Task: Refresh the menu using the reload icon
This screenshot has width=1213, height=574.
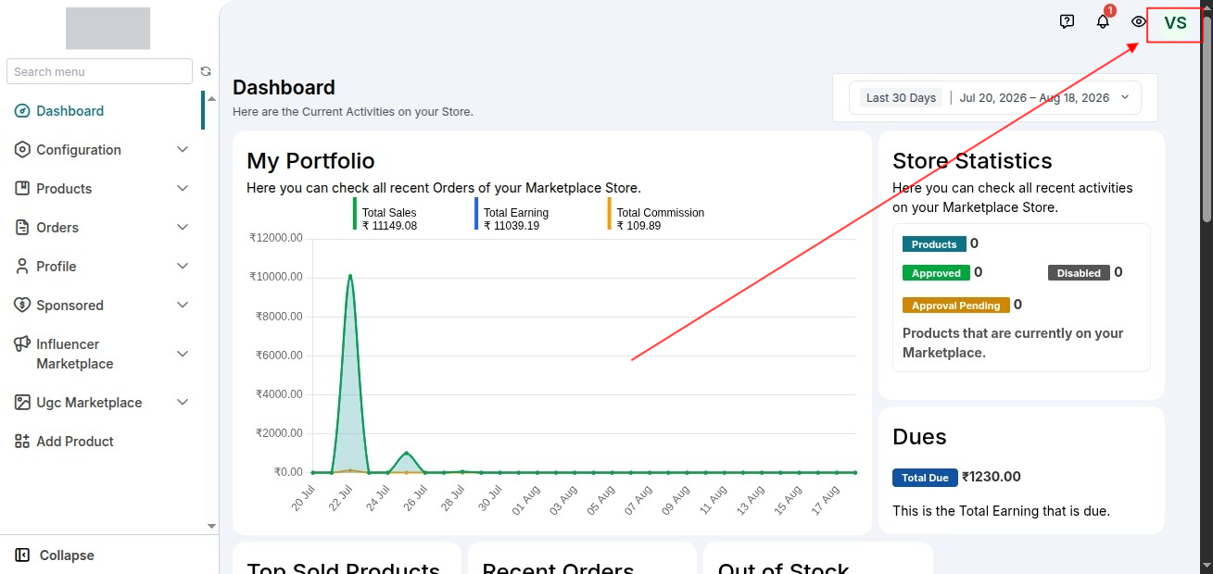Action: click(x=206, y=71)
